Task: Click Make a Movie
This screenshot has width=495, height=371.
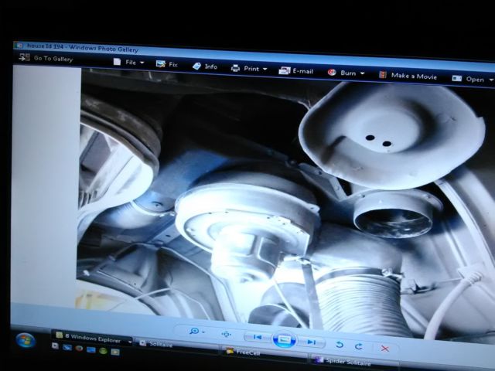Action: (x=408, y=76)
